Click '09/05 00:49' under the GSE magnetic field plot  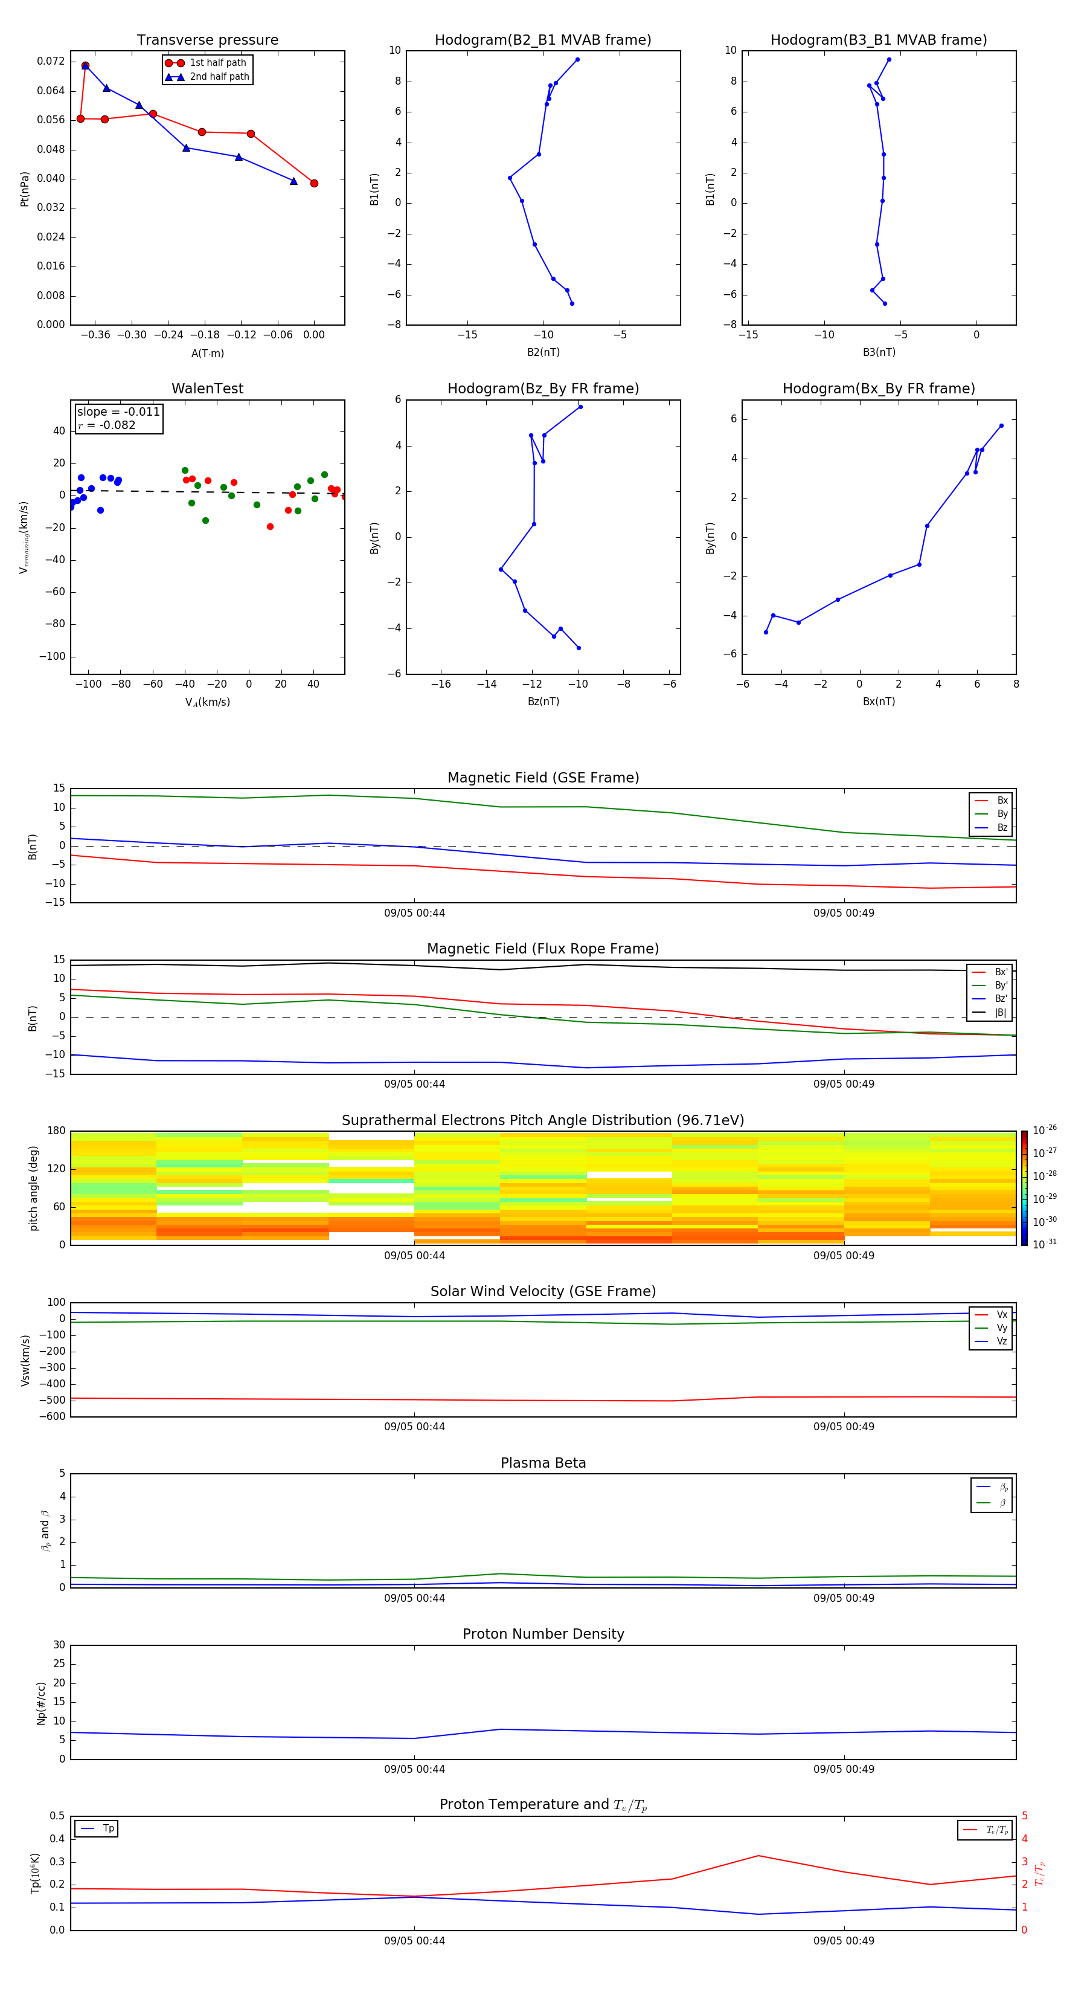click(x=843, y=914)
